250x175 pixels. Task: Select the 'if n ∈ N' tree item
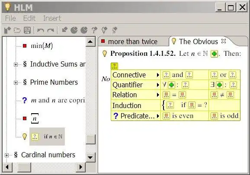[x=47, y=137]
